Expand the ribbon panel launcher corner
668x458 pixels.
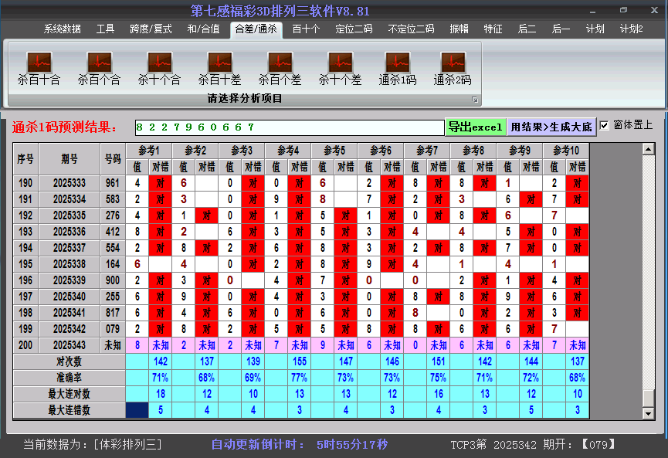coord(475,100)
